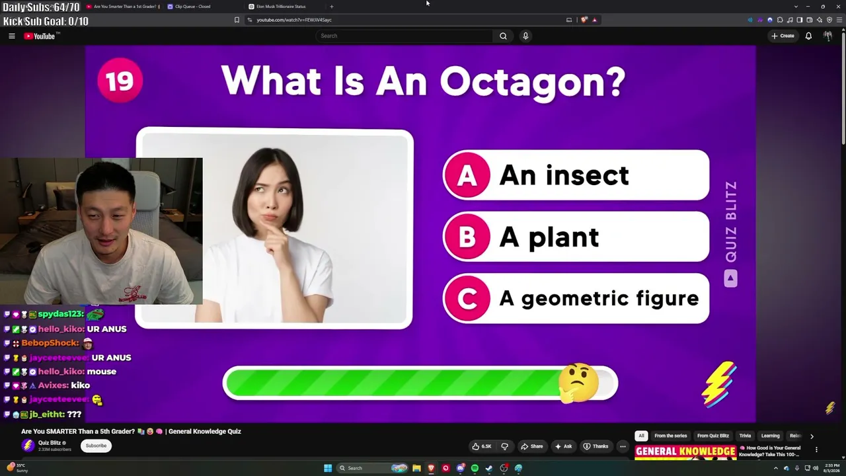This screenshot has height=476, width=846.
Task: Expand the Create menu on YouTube
Action: point(783,36)
